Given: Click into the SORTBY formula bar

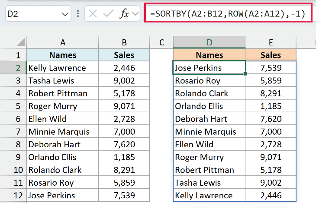Looking at the screenshot, I should click(228, 14).
